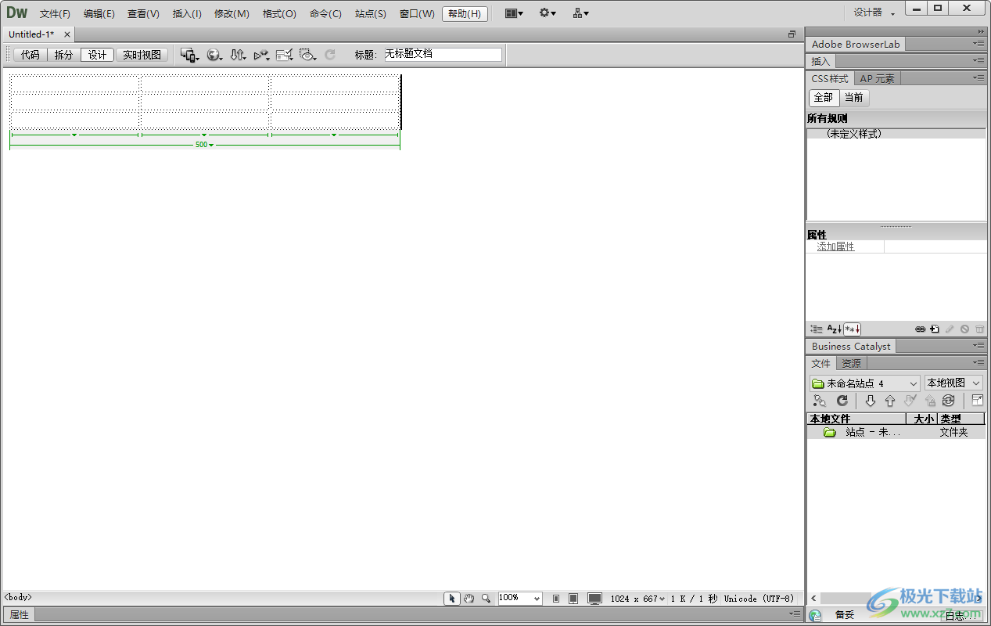The width and height of the screenshot is (991, 626).
Task: Open the 本地视图 view dropdown
Action: (953, 383)
